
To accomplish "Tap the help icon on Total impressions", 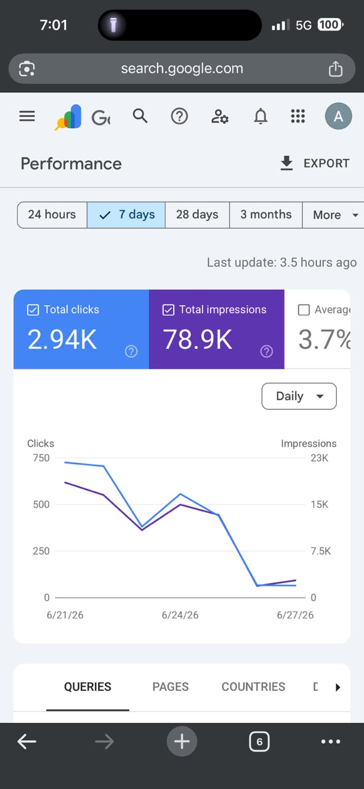I will [x=266, y=351].
